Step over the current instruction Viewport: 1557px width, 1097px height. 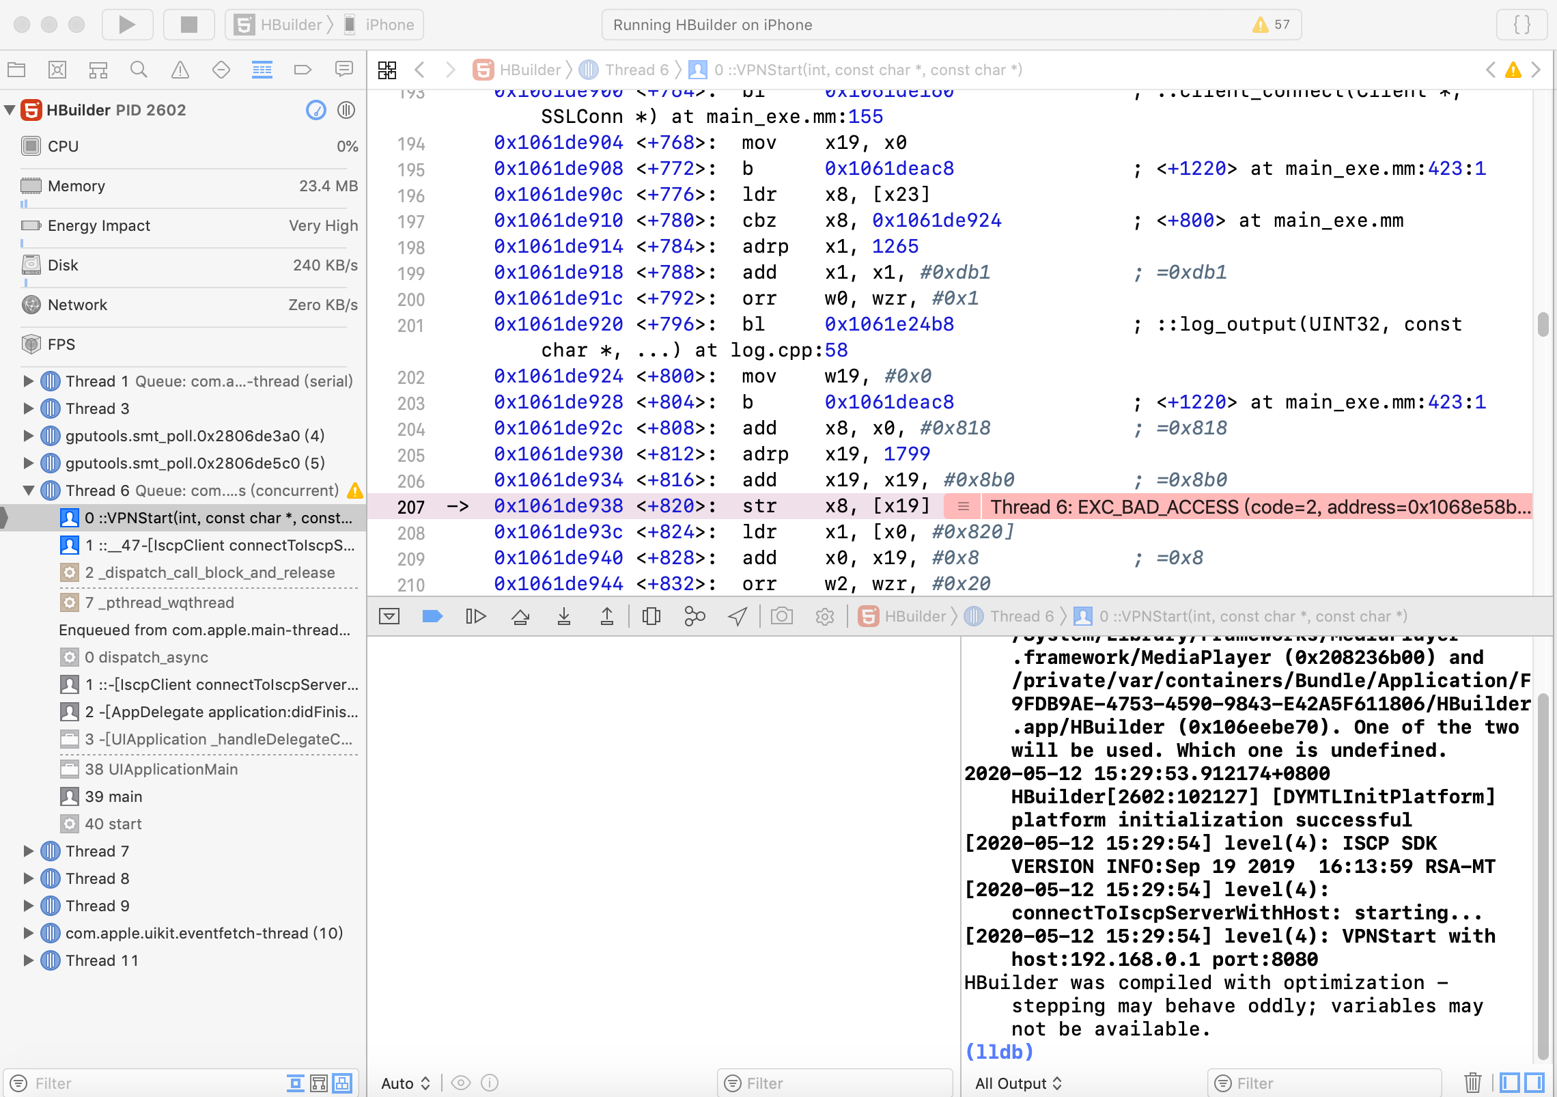[x=520, y=616]
